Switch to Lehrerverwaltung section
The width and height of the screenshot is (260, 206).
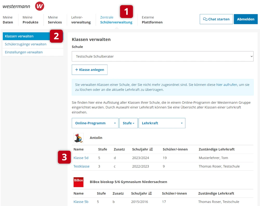tap(81, 20)
